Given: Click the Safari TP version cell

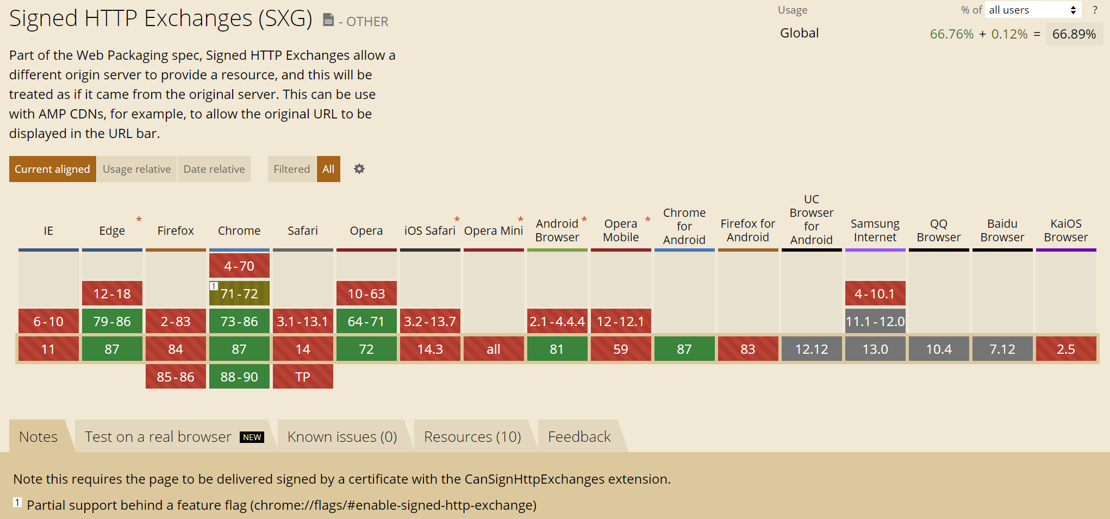Looking at the screenshot, I should coord(303,376).
